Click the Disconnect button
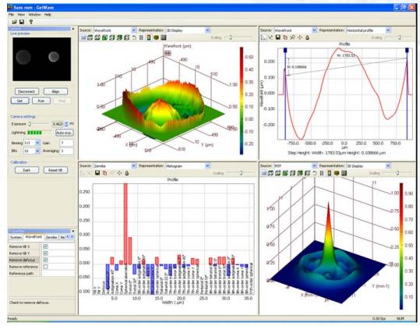The image size is (420, 326). 26,91
